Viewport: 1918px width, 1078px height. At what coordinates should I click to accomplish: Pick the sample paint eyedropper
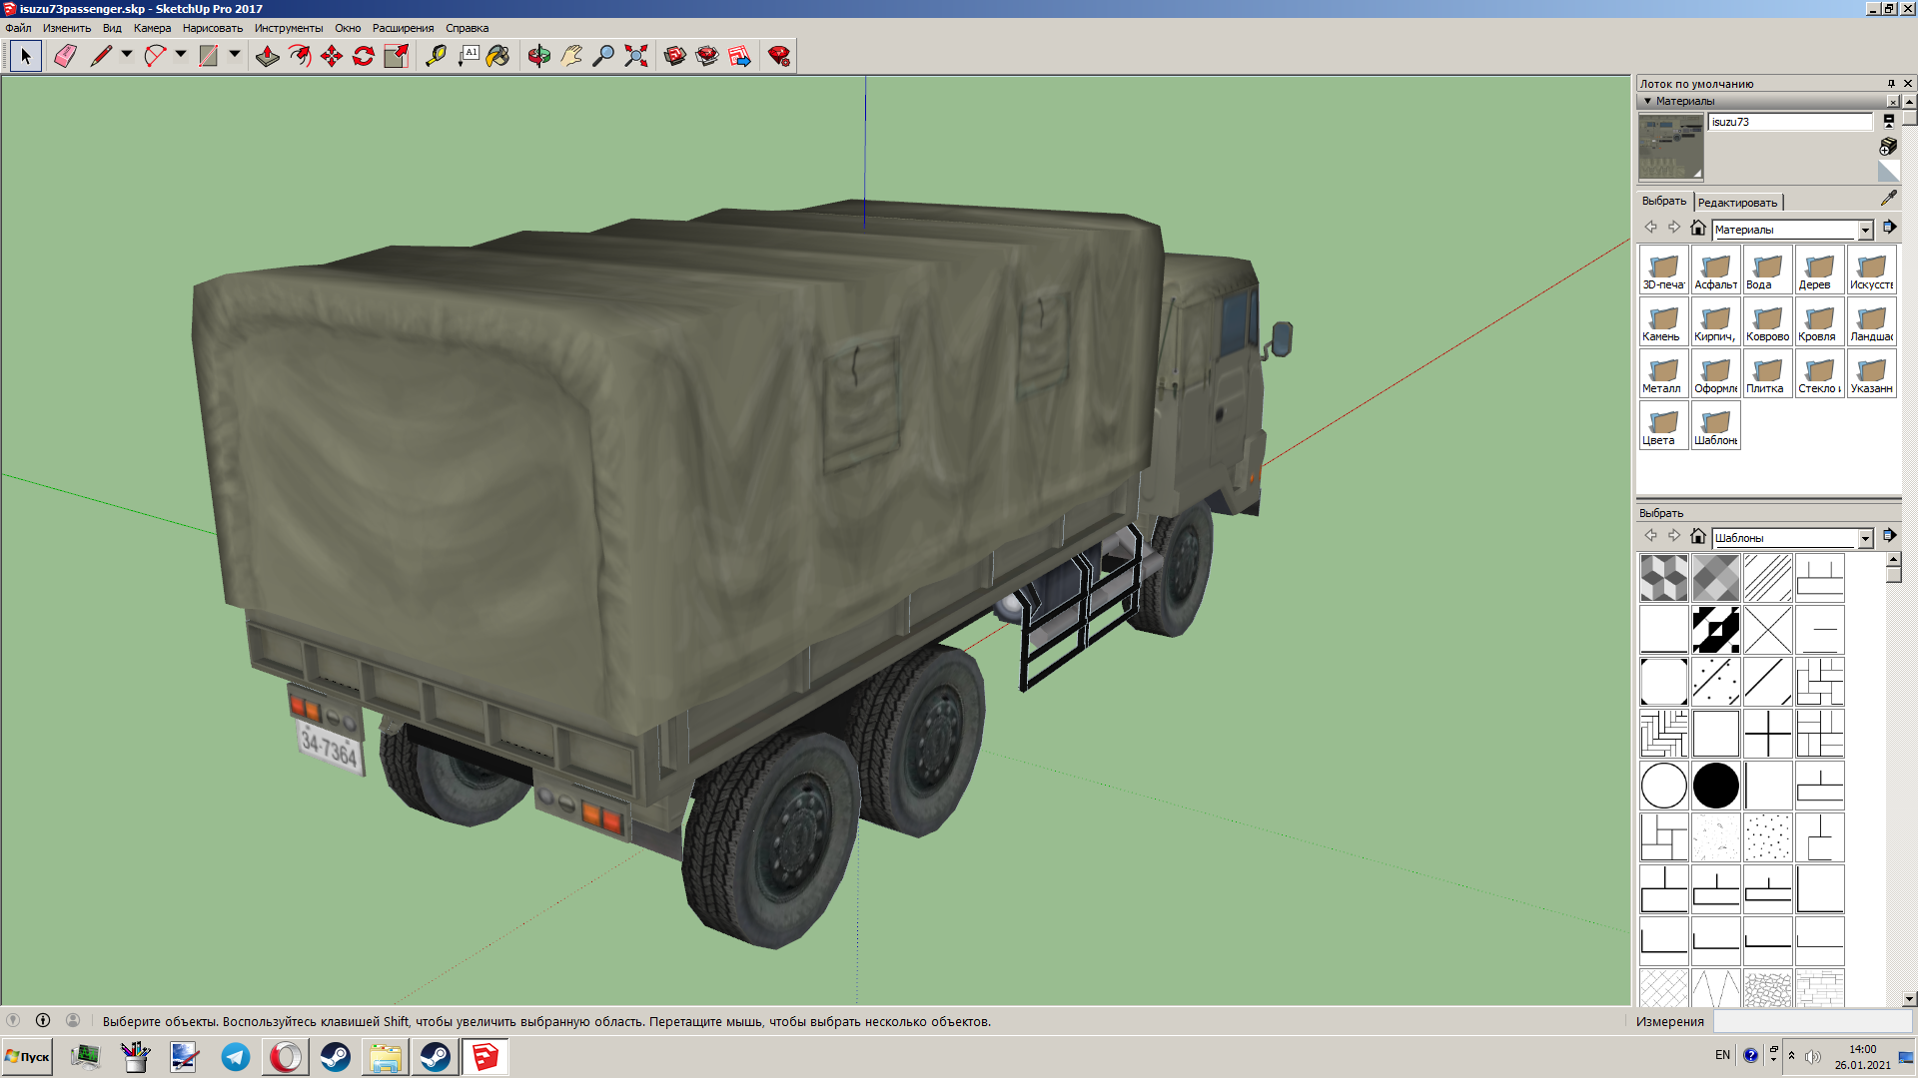pyautogui.click(x=1888, y=199)
